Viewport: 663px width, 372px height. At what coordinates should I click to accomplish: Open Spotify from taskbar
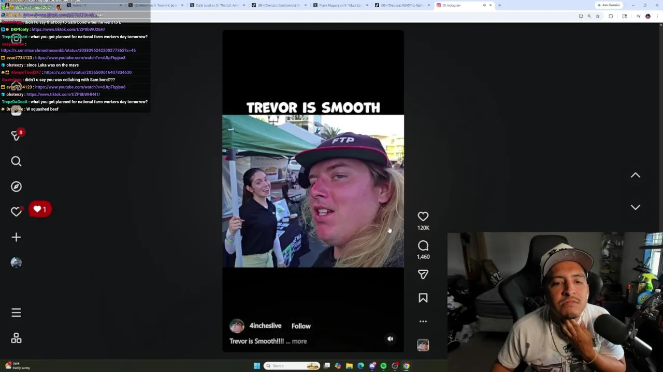(x=383, y=366)
